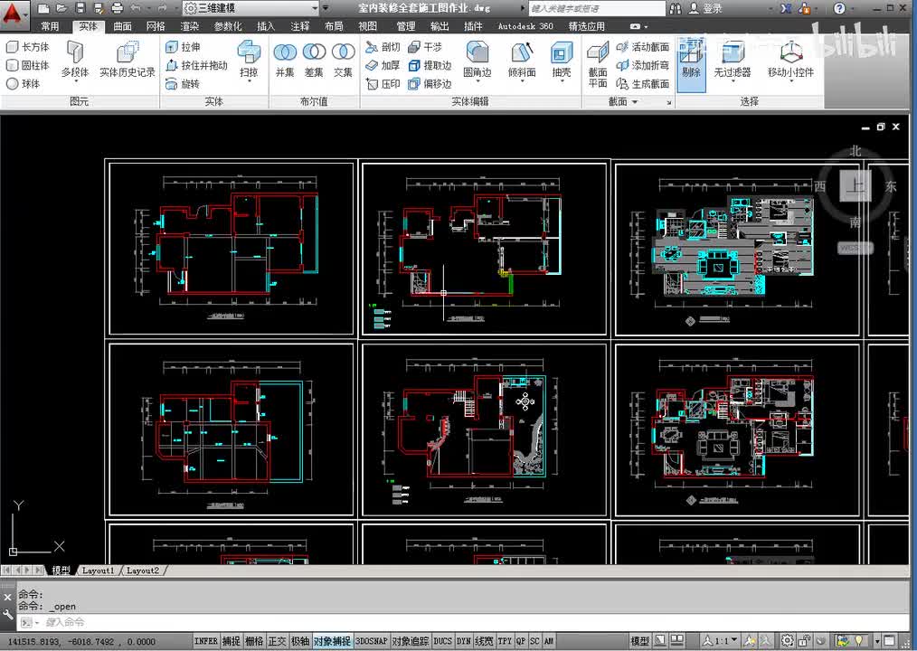Open the annotation scale 1:1 dropdown

(721, 641)
